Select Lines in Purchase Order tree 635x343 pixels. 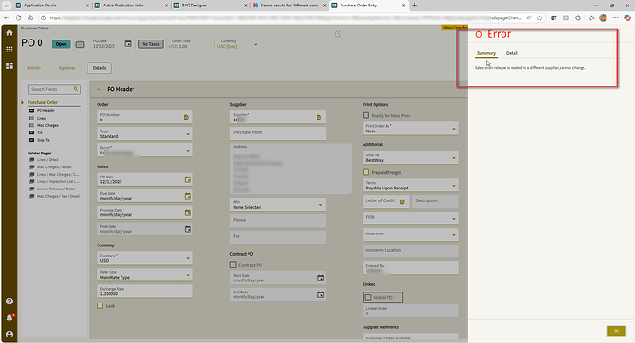(41, 118)
